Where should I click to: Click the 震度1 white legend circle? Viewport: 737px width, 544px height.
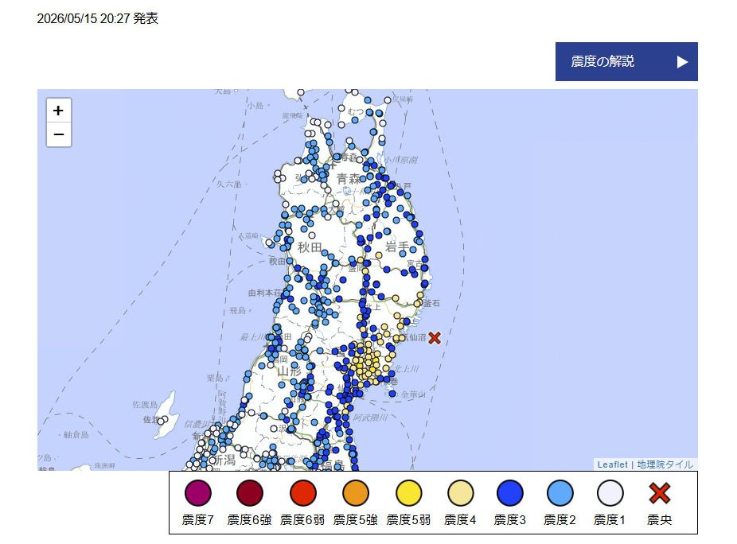[x=610, y=493]
